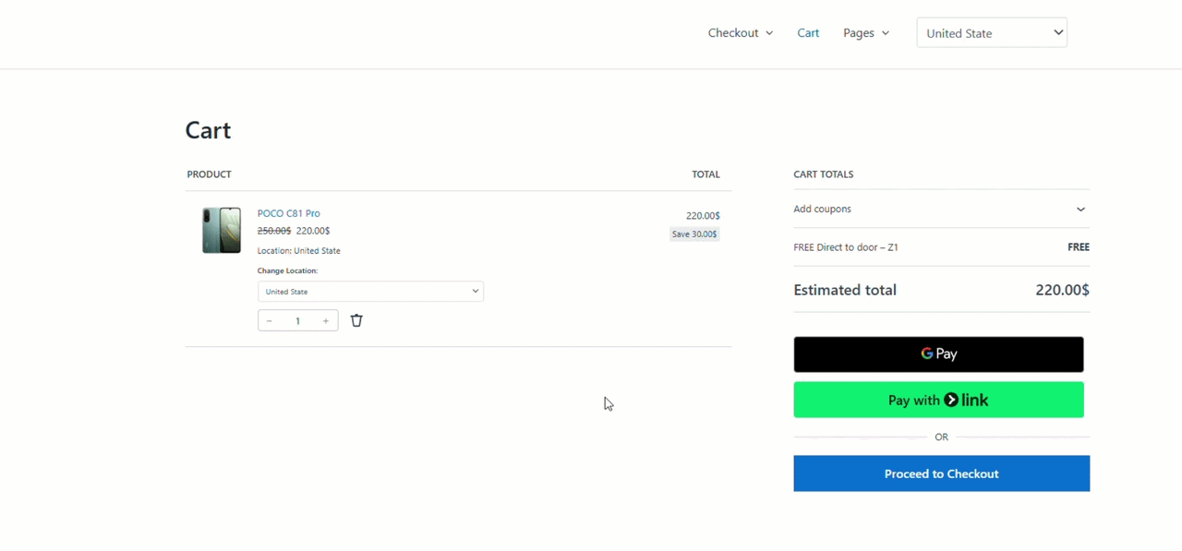1182x551 pixels.
Task: Decrease quantity with the minus button
Action: coord(270,321)
